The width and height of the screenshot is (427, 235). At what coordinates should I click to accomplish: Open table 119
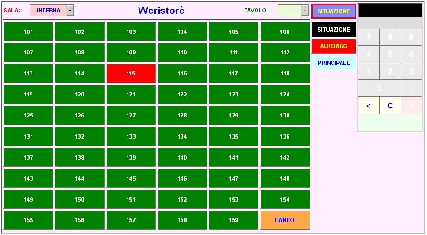[28, 95]
